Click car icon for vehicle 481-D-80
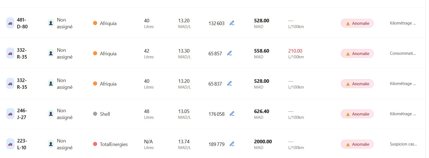 (10, 23)
